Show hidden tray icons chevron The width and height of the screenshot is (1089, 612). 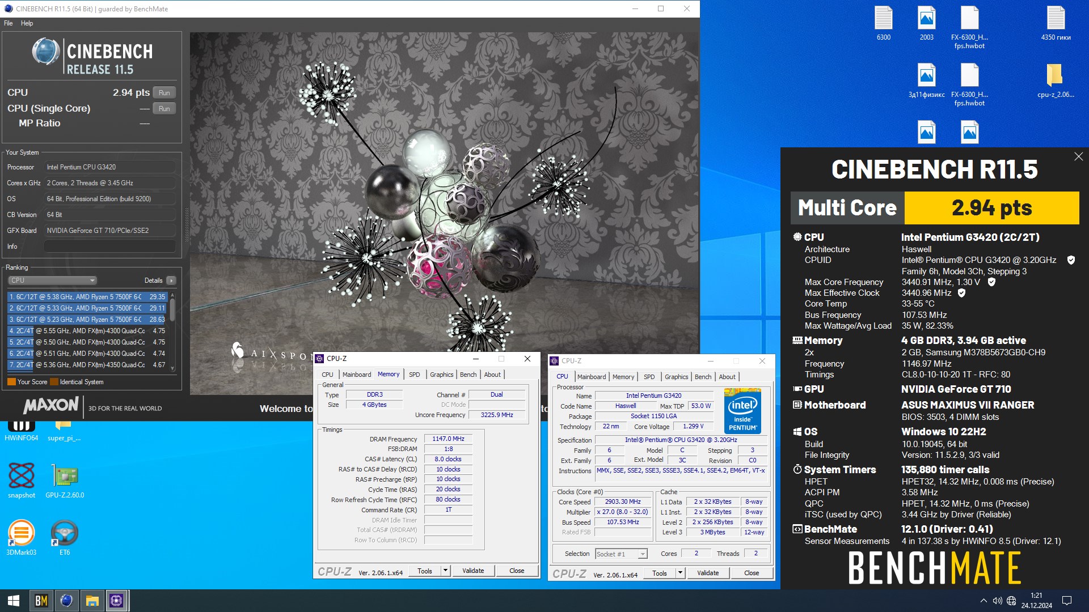pos(983,601)
